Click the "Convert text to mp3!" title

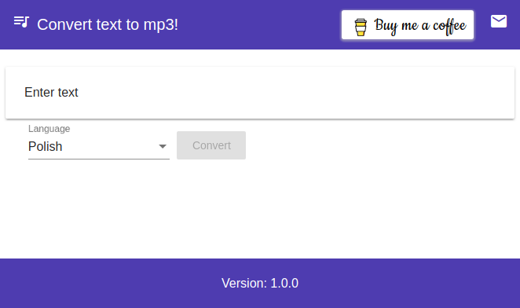point(108,24)
